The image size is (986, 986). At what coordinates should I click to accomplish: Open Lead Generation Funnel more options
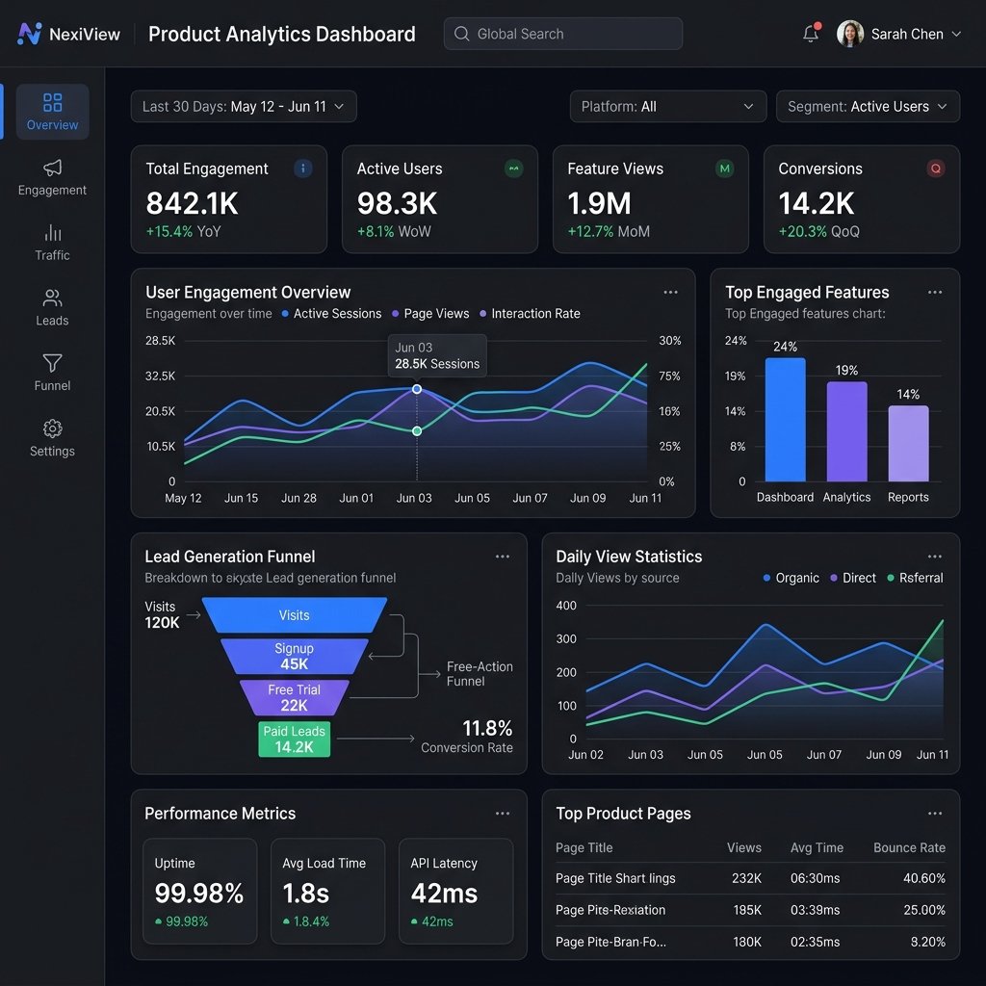pos(502,557)
